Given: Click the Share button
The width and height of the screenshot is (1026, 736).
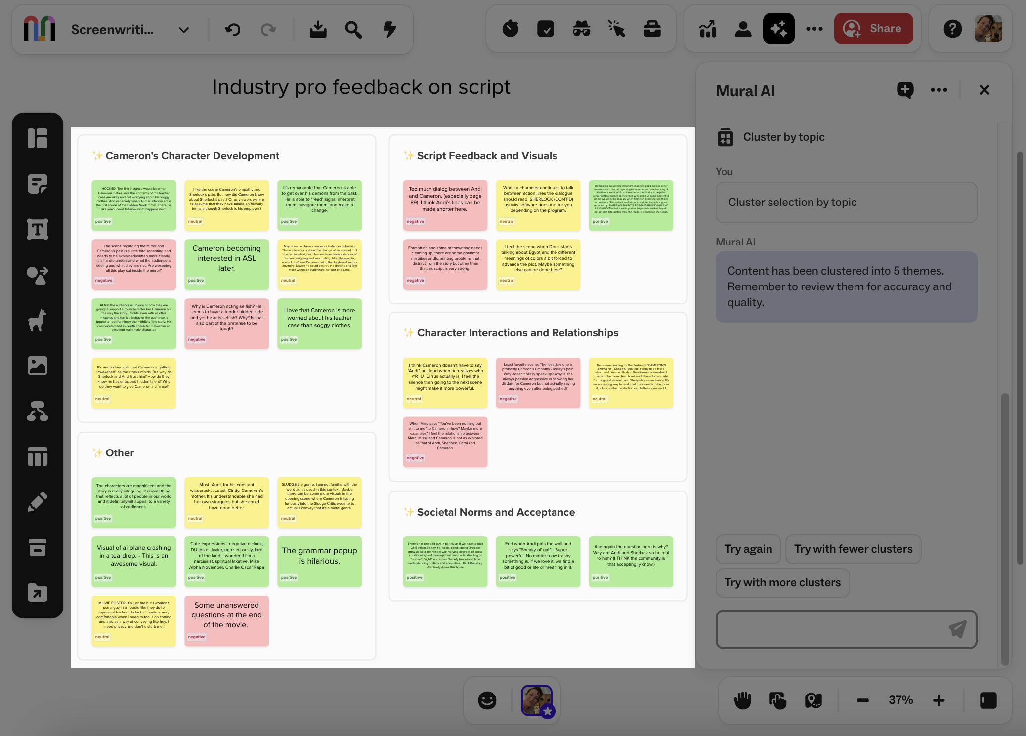Looking at the screenshot, I should [873, 29].
